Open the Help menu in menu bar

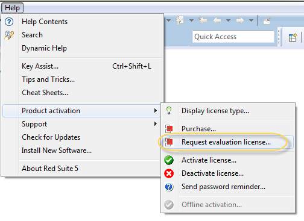tap(12, 8)
